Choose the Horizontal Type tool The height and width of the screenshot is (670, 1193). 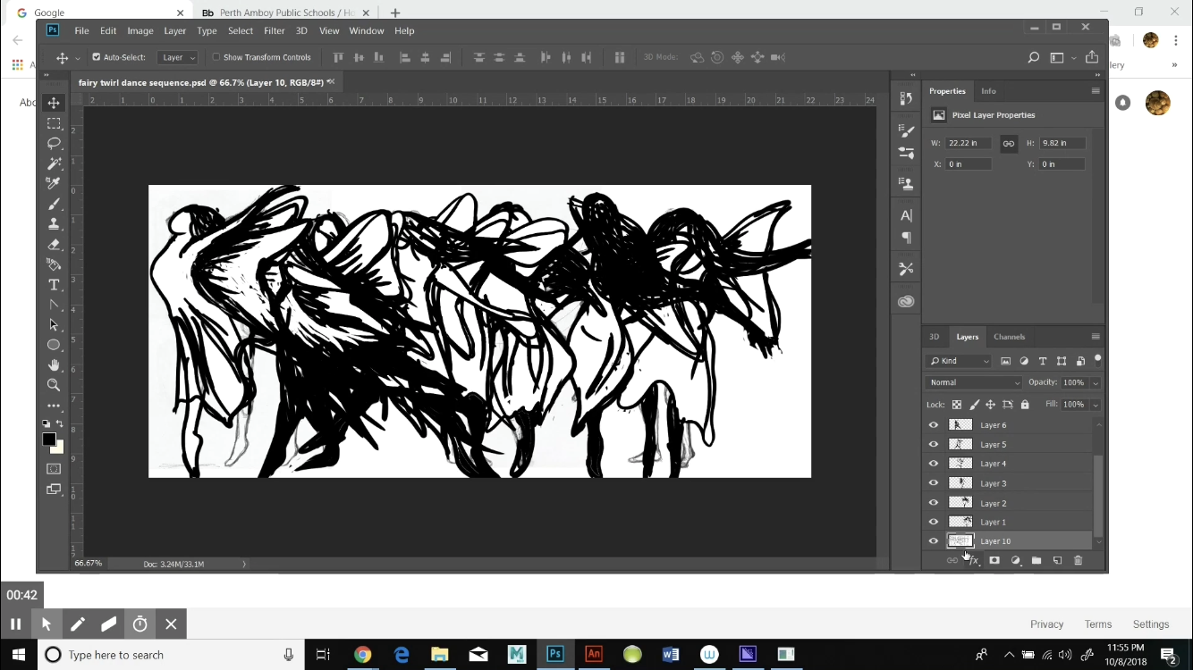pyautogui.click(x=54, y=285)
